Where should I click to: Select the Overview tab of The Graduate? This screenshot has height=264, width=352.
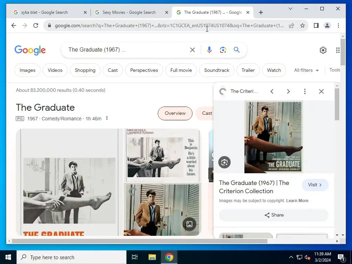[x=175, y=113]
